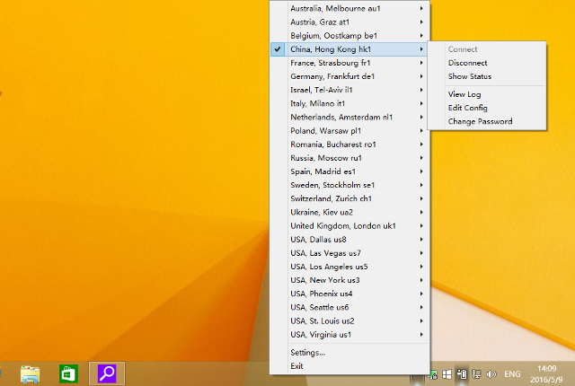Screen dimensions: 575x386
Task: Open the clock showing 14:09
Action: (x=547, y=374)
